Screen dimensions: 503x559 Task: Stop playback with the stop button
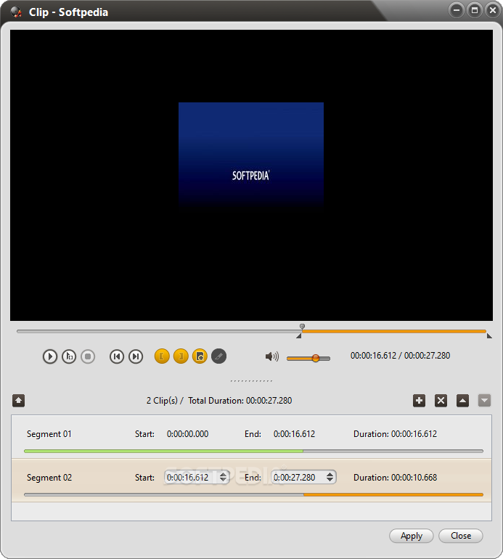click(x=88, y=356)
